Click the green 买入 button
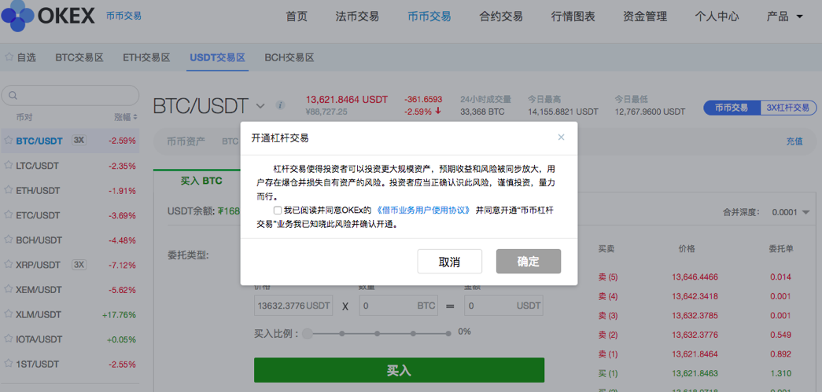Viewport: 822px width, 392px height. coord(399,371)
